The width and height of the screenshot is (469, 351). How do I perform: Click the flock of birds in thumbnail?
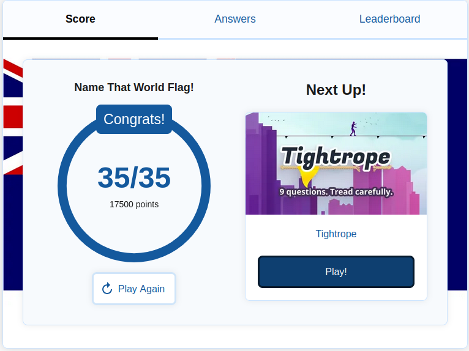pos(367,120)
